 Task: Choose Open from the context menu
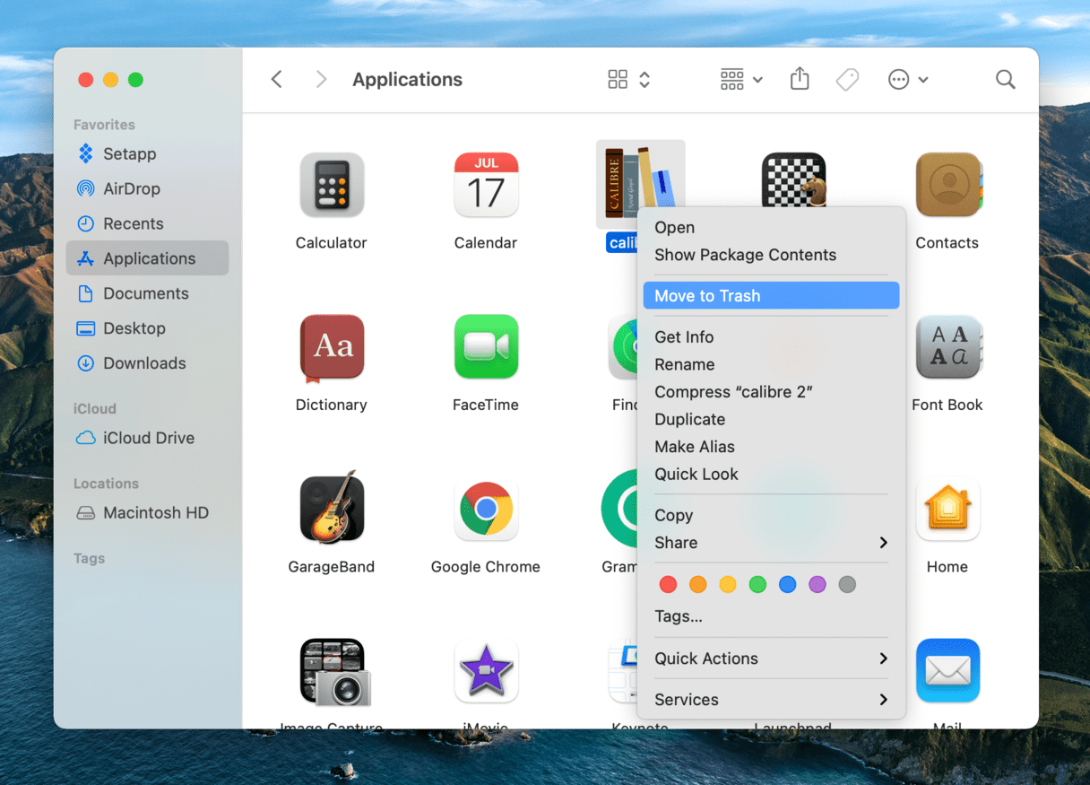(771, 228)
